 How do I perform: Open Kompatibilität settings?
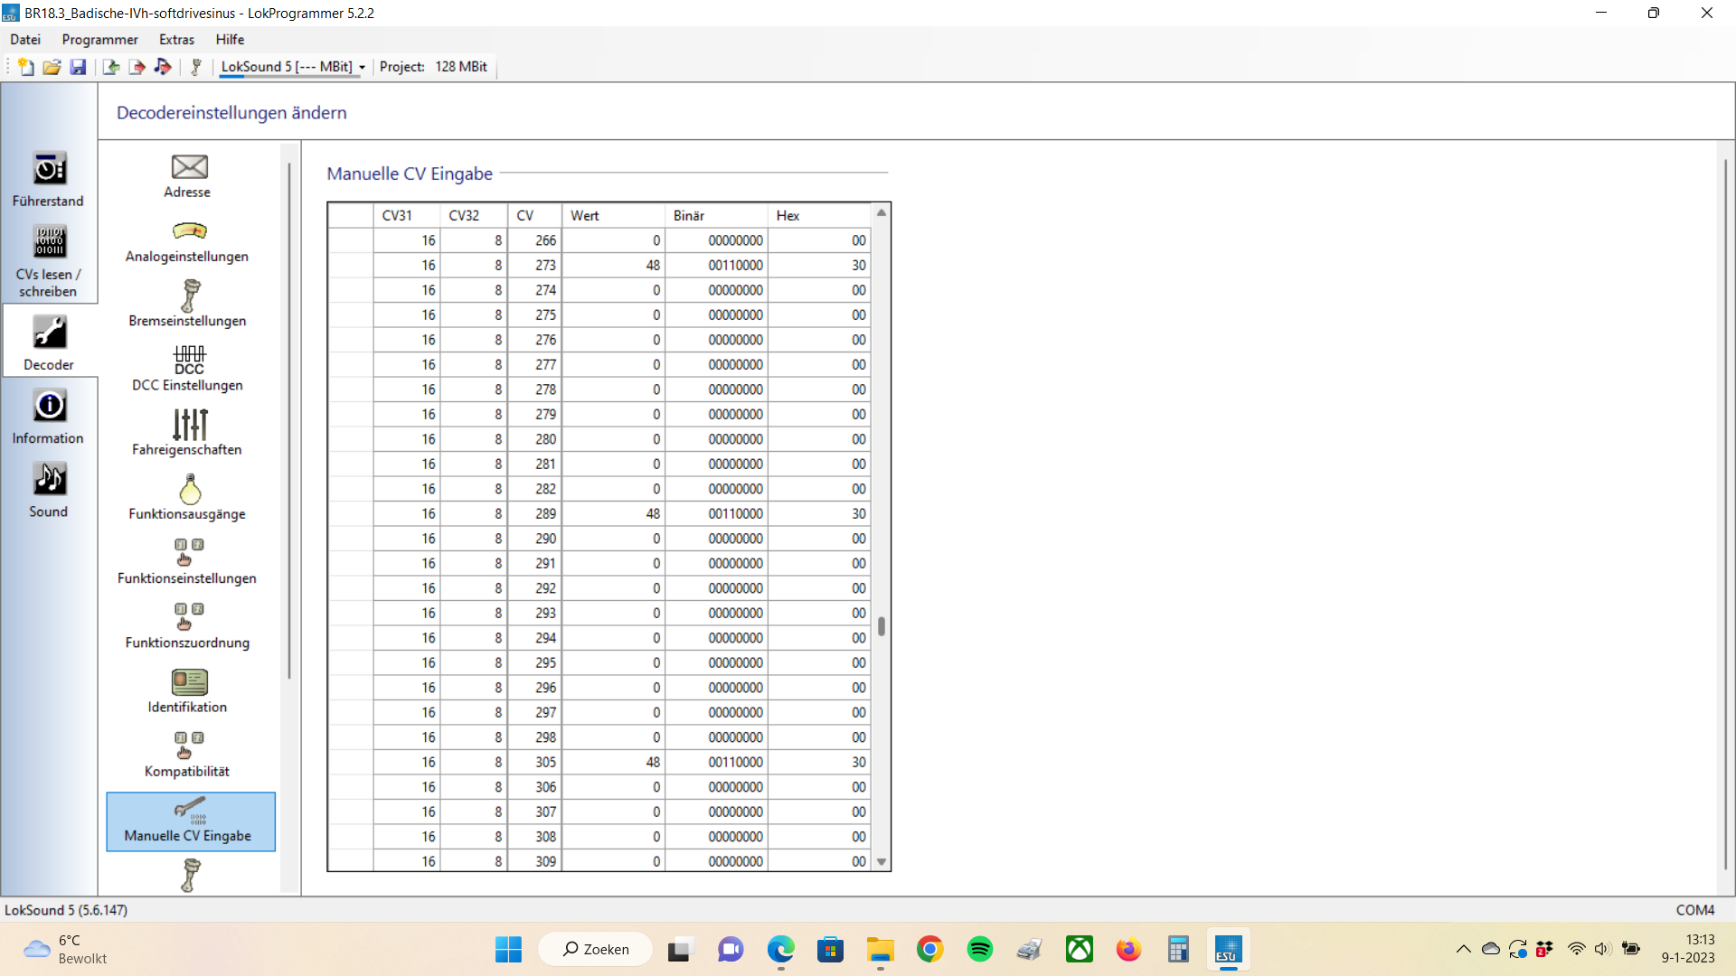point(188,755)
